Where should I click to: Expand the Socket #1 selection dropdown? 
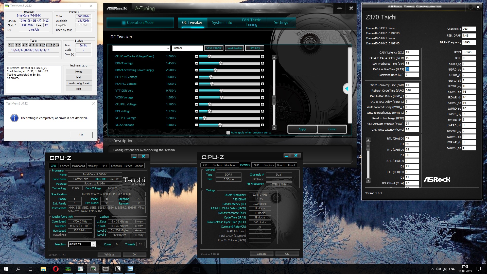(93, 244)
